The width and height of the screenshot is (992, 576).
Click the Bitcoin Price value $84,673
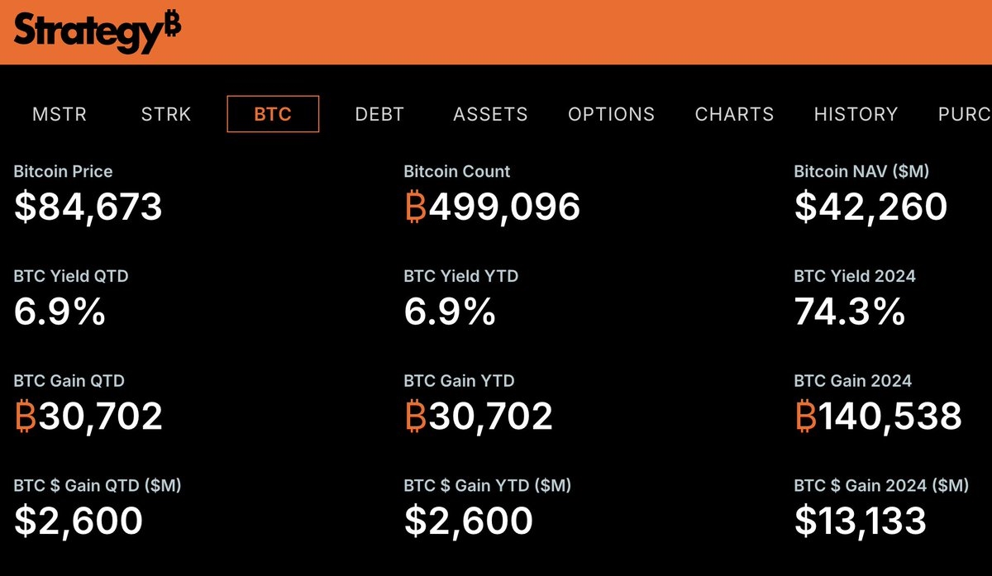click(88, 207)
